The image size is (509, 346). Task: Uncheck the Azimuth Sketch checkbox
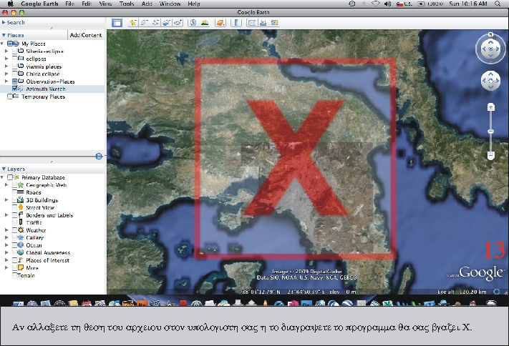14,89
